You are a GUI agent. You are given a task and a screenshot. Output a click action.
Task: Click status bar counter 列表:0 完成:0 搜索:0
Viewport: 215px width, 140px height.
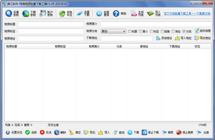coord(19,125)
